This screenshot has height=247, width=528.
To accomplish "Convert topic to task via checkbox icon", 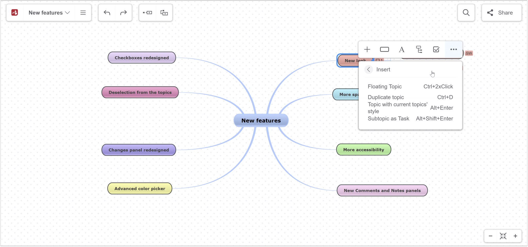I will pyautogui.click(x=436, y=49).
